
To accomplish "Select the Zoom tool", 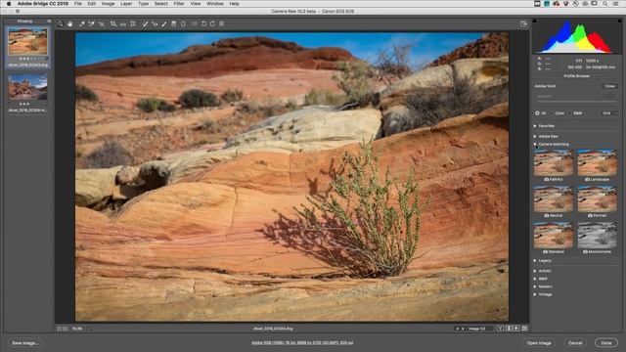I will tap(61, 23).
